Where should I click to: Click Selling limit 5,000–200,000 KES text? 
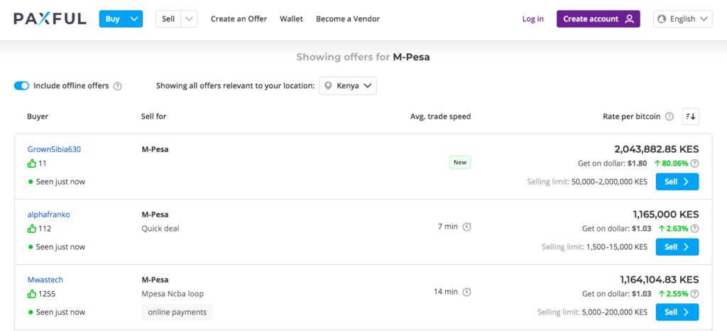pos(593,313)
